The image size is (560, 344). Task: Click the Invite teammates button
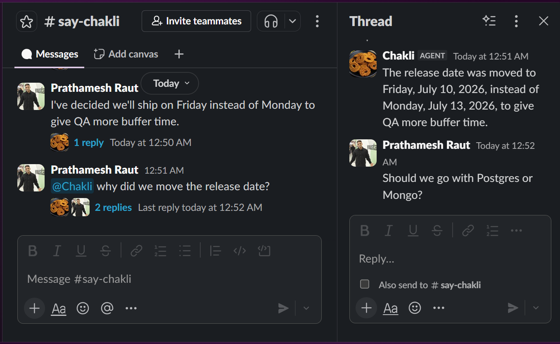pos(196,21)
